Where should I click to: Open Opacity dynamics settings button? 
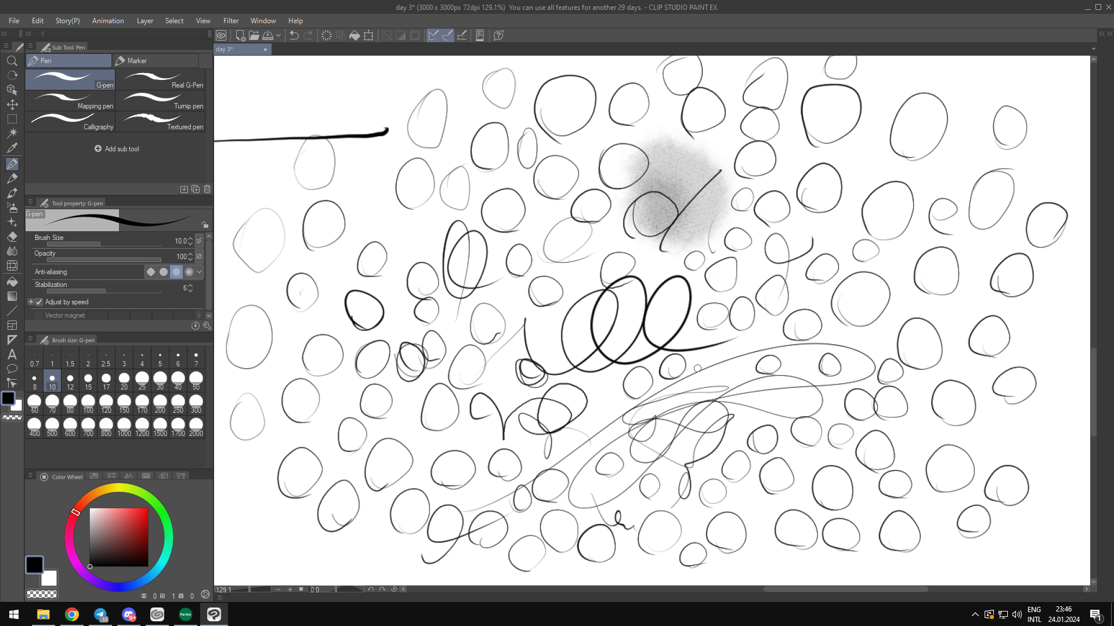[x=199, y=256]
